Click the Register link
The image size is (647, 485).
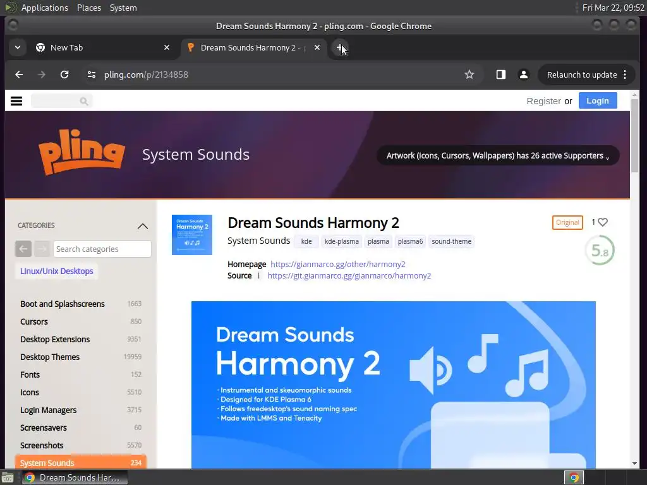pyautogui.click(x=543, y=101)
